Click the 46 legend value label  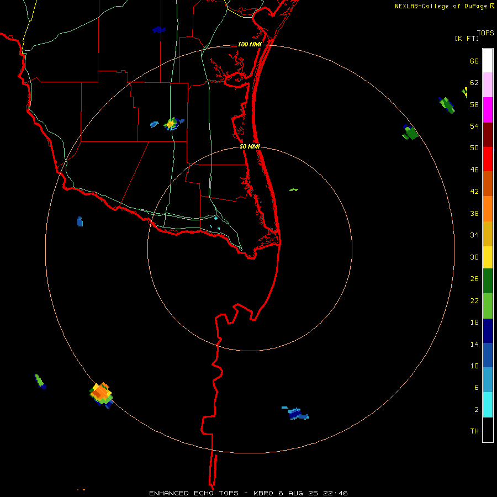474,170
